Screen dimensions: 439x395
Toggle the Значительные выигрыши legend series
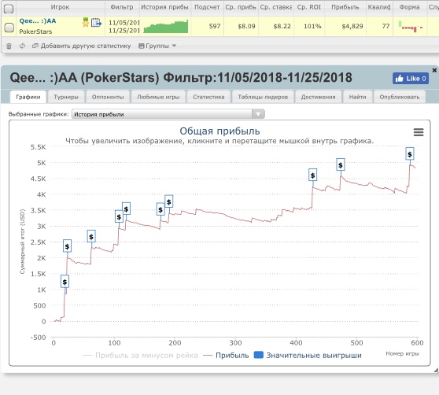pos(308,355)
